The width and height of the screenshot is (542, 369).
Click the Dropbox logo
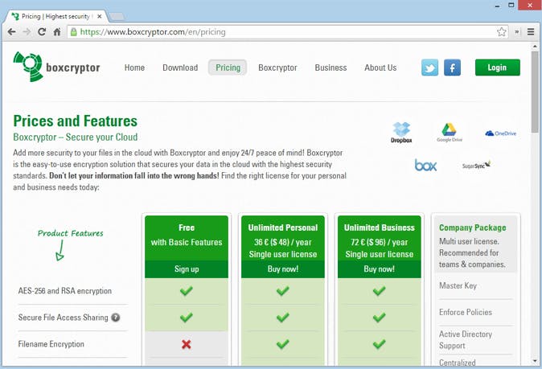[x=401, y=133]
